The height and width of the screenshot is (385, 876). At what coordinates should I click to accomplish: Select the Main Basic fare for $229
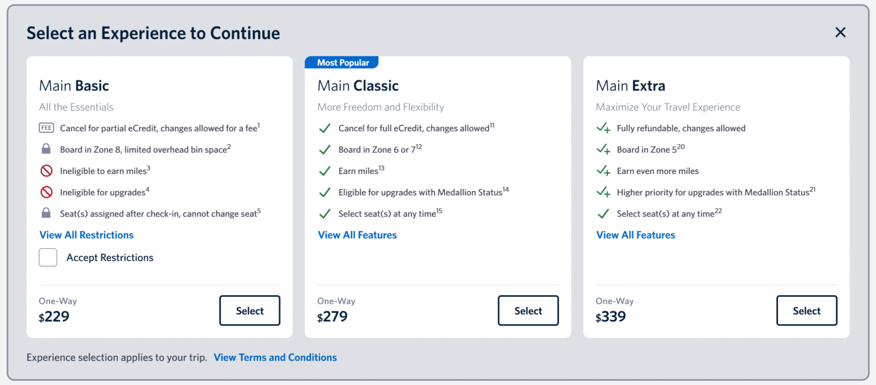[249, 311]
